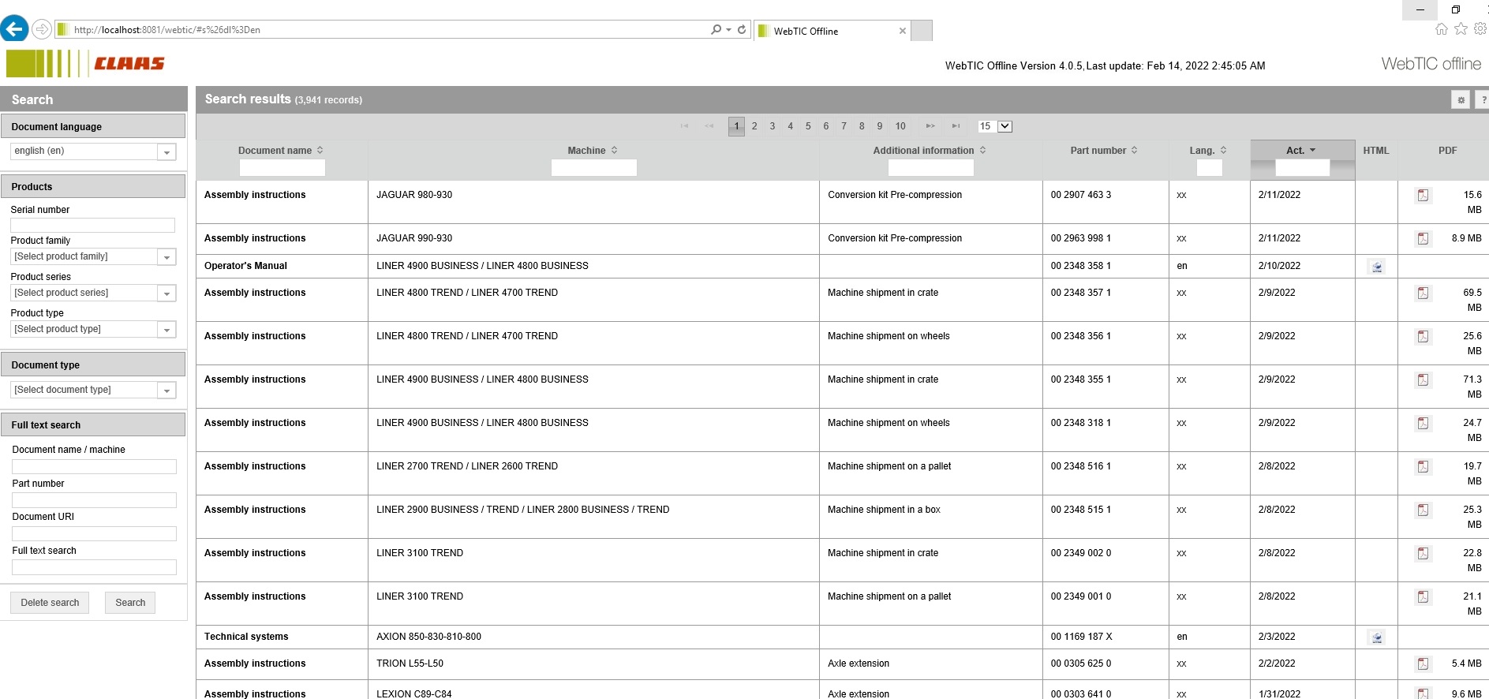Screen dimensions: 1489x699
Task: Select 'Technical systems' document name
Action: [x=246, y=637]
